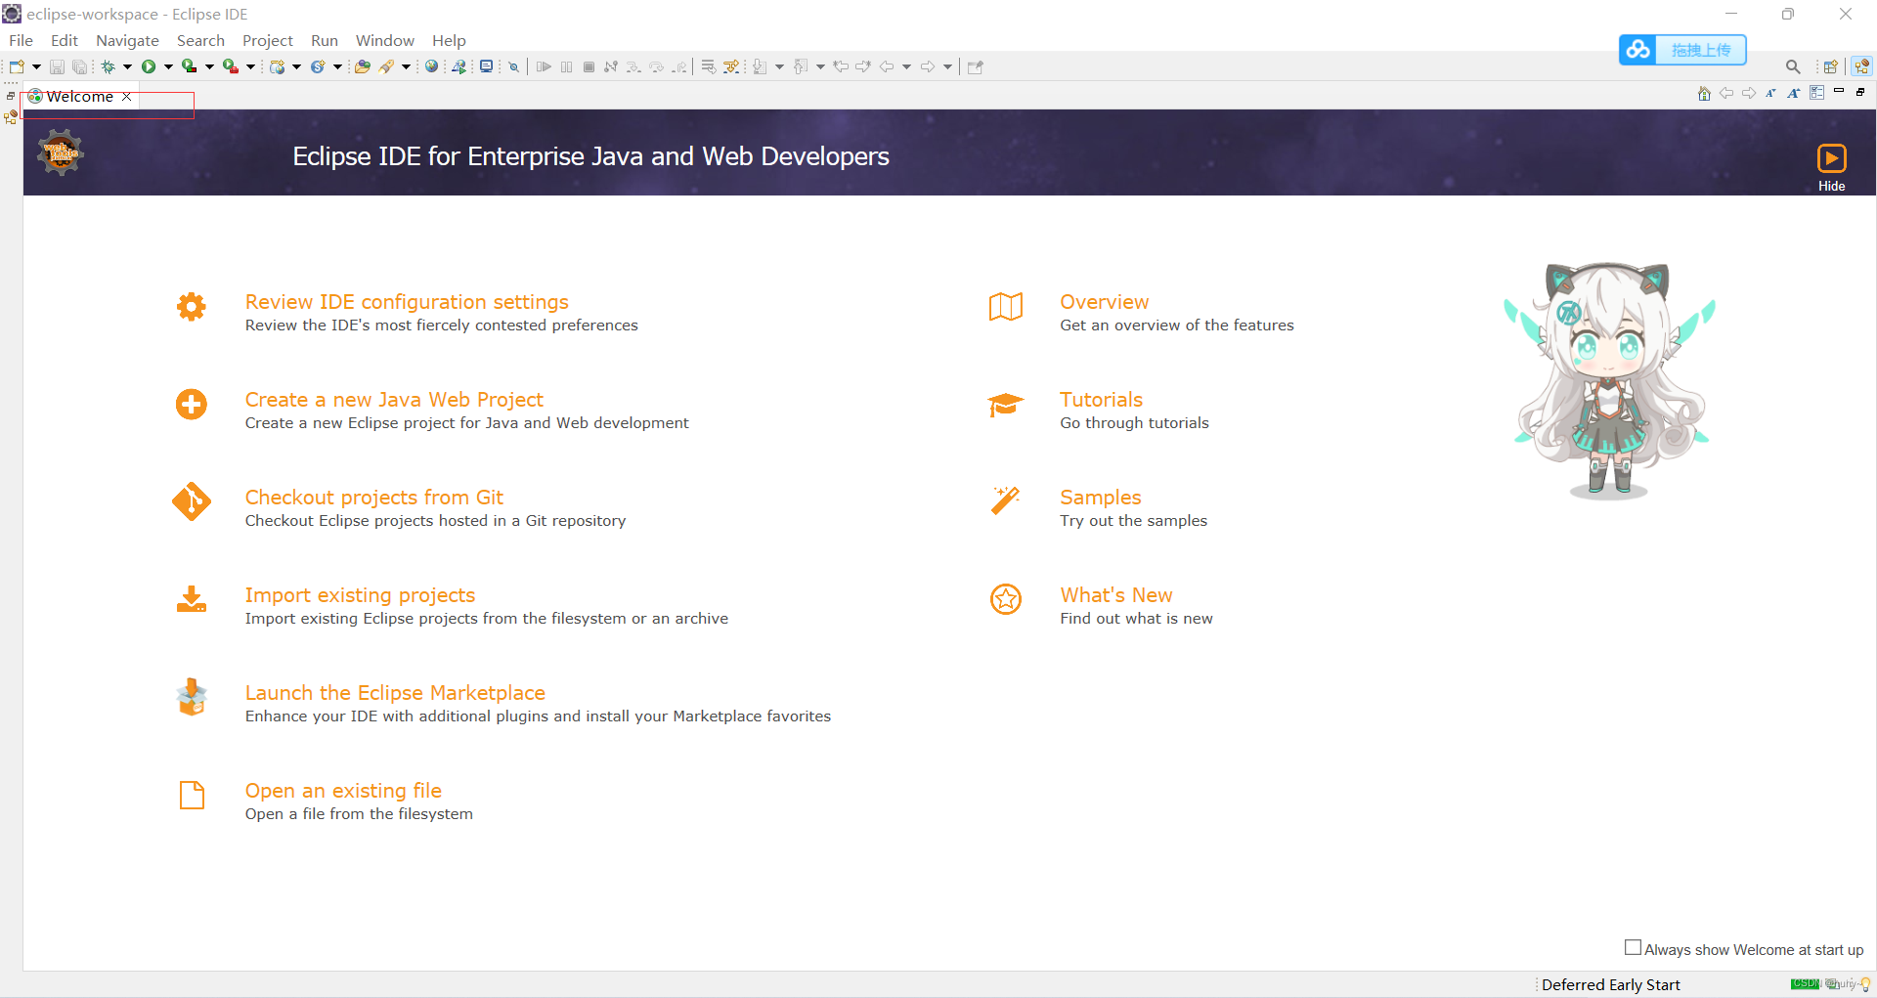Click the Welcome Home house icon
Viewport: 1877px width, 998px height.
1704,93
